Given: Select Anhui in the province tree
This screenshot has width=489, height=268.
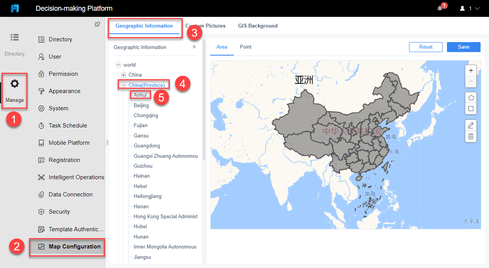Looking at the screenshot, I should [140, 95].
